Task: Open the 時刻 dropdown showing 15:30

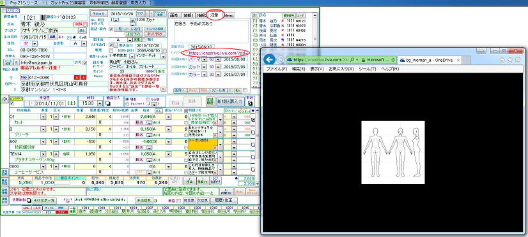Action: [100, 103]
